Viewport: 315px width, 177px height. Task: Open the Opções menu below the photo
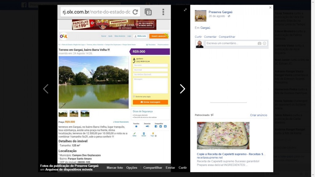[132, 167]
